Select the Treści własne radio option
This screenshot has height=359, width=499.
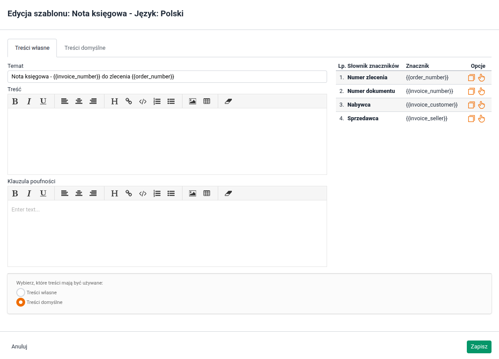tap(21, 292)
